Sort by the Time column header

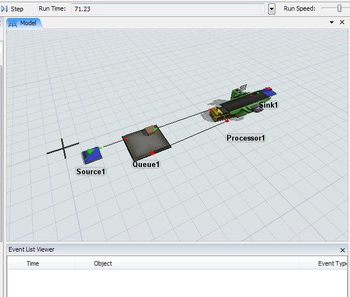click(x=33, y=263)
